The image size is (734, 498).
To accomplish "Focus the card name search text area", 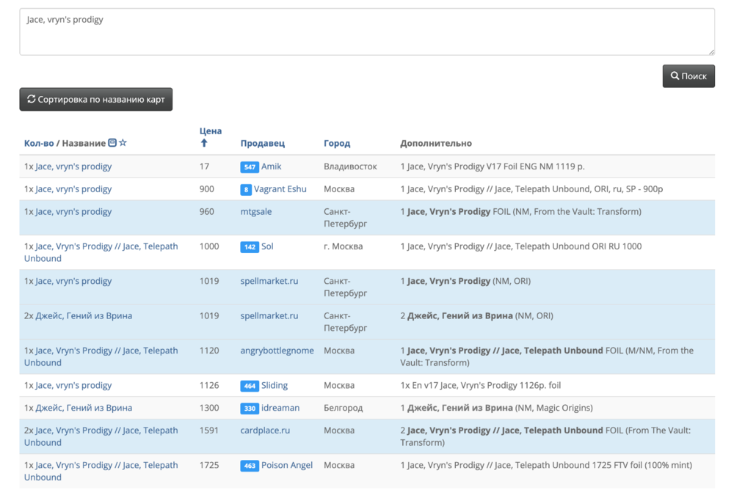I will 367,32.
